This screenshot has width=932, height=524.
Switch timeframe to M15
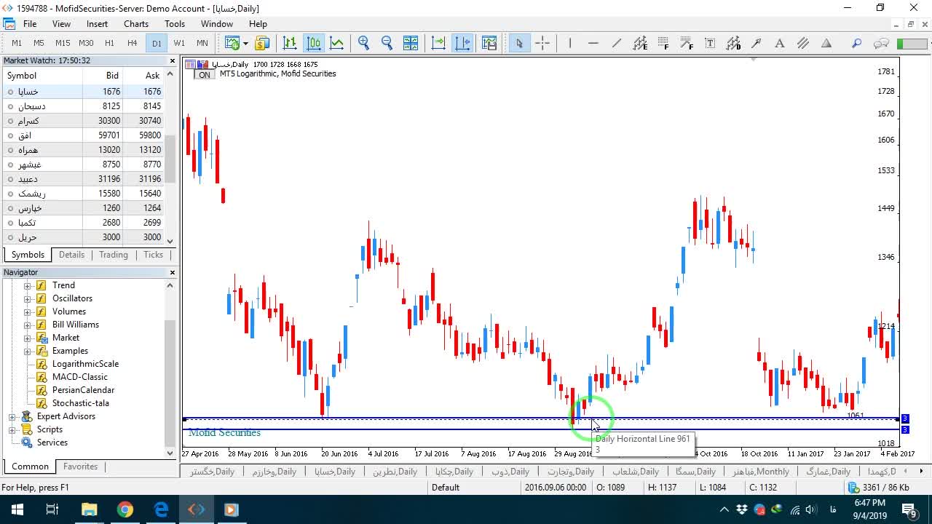(x=63, y=43)
